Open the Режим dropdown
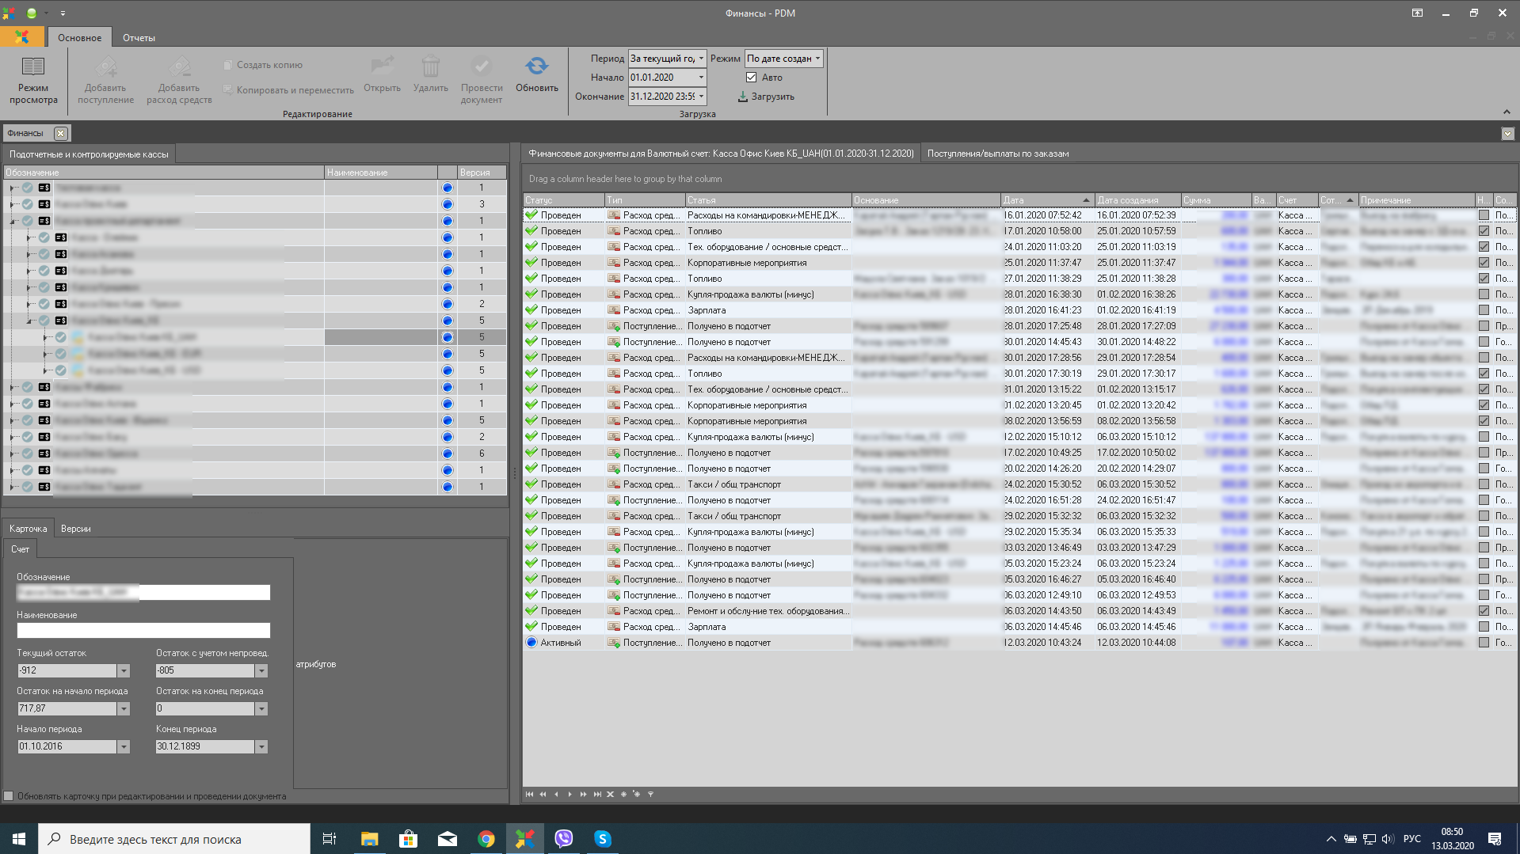The width and height of the screenshot is (1520, 854). pyautogui.click(x=817, y=59)
